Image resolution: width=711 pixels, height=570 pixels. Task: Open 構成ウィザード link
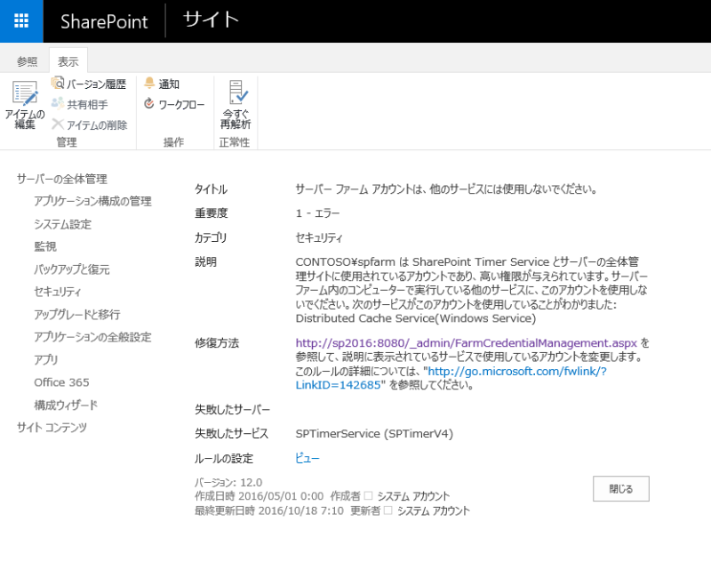pyautogui.click(x=66, y=405)
